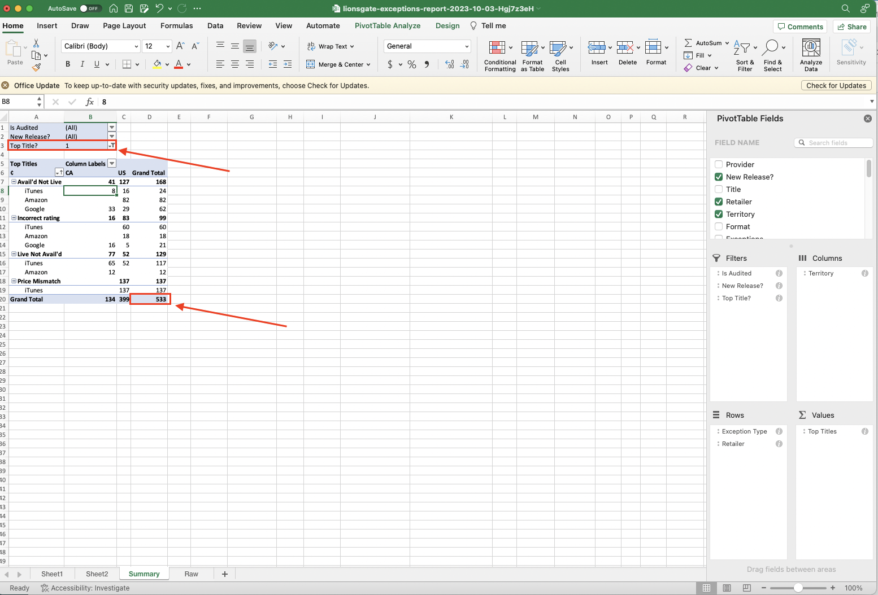Open the Design ribbon tab
The image size is (878, 595).
pos(447,26)
